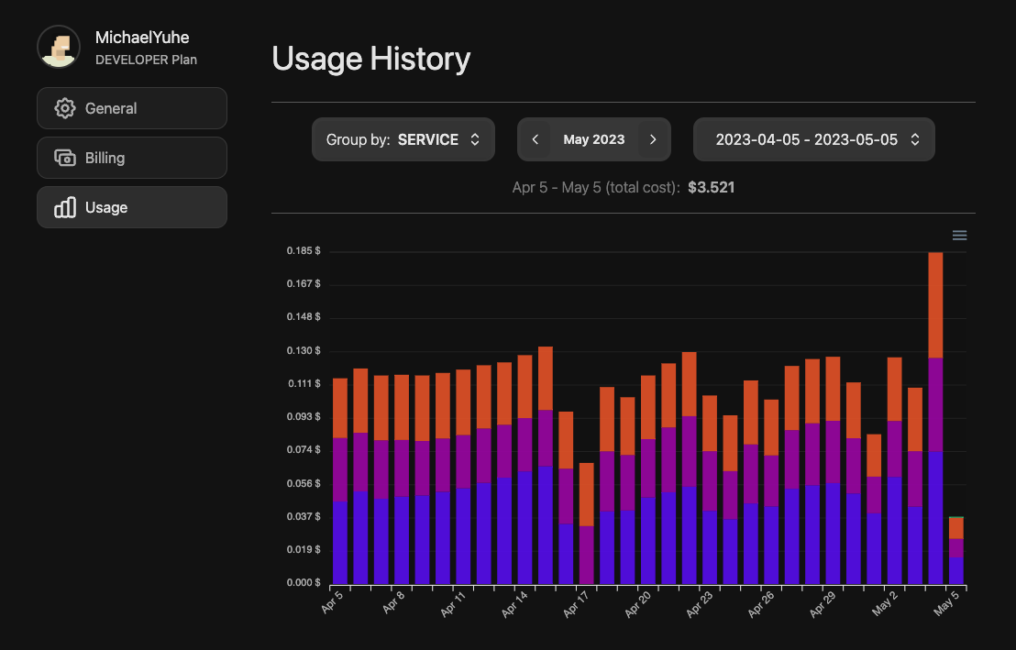The width and height of the screenshot is (1016, 650).
Task: Go to previous month with left chevron
Action: pyautogui.click(x=536, y=139)
